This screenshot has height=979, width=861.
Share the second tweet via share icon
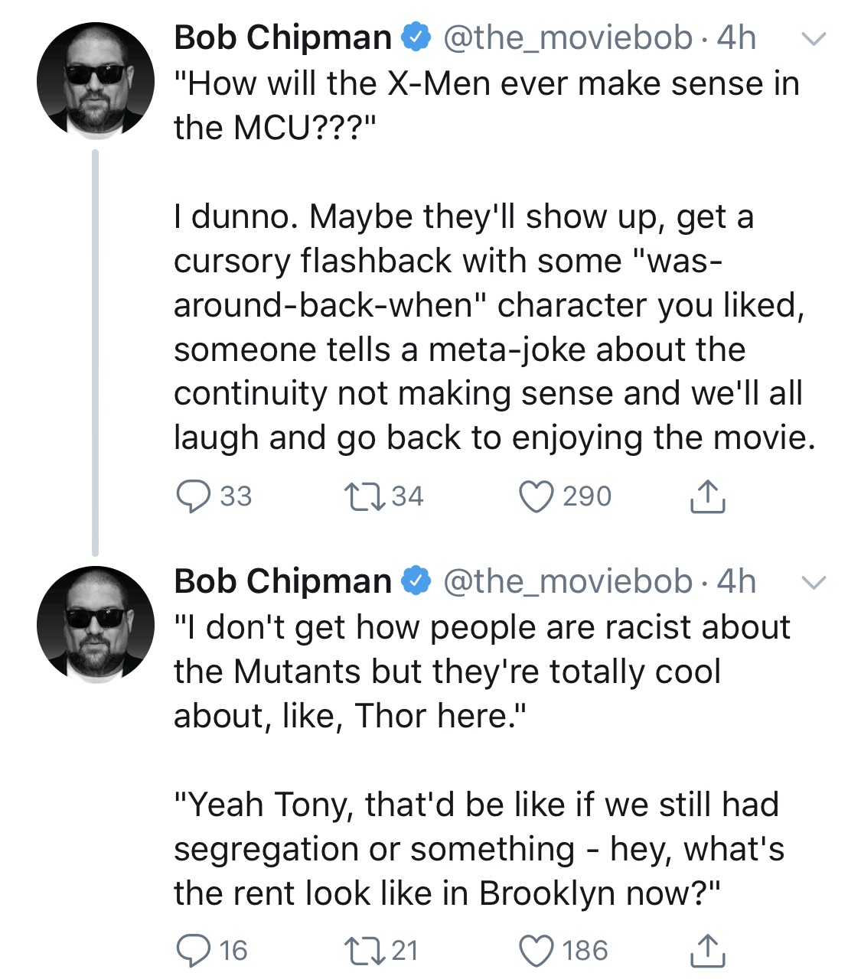point(707,950)
